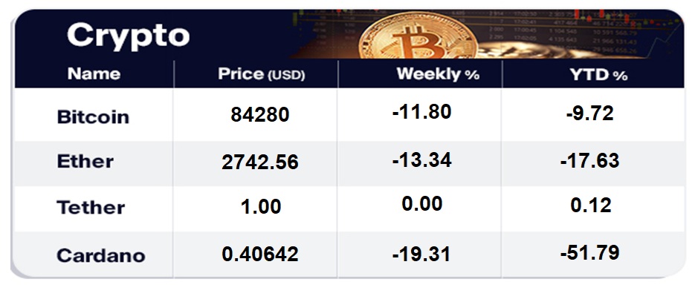Open the Cardano row name

point(101,255)
